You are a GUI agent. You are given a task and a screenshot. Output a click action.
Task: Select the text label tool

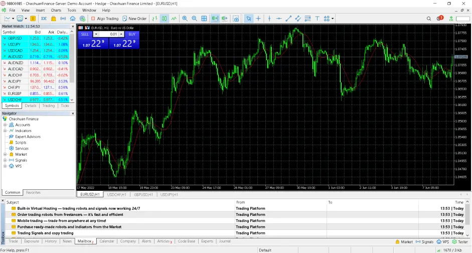318,19
